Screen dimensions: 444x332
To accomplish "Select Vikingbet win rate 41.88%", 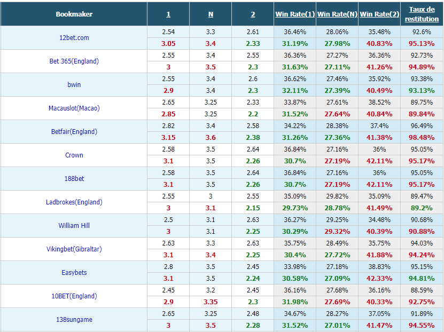I will pyautogui.click(x=379, y=255).
